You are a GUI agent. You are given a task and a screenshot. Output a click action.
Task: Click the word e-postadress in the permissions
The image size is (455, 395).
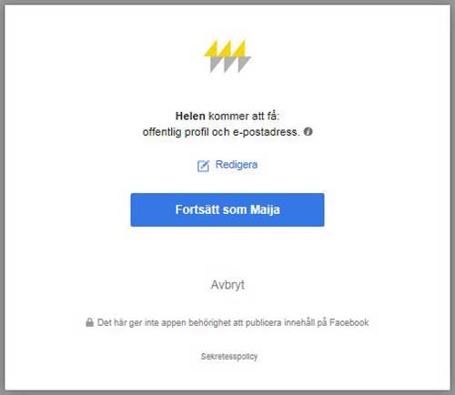pos(266,132)
